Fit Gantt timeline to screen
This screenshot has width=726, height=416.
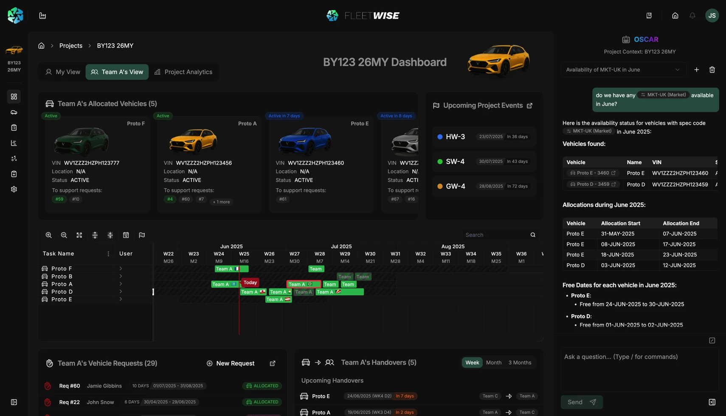(x=79, y=235)
